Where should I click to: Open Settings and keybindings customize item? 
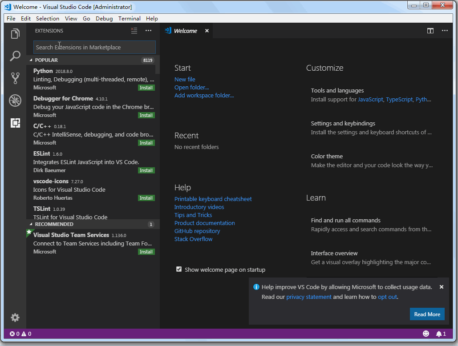(x=372, y=128)
